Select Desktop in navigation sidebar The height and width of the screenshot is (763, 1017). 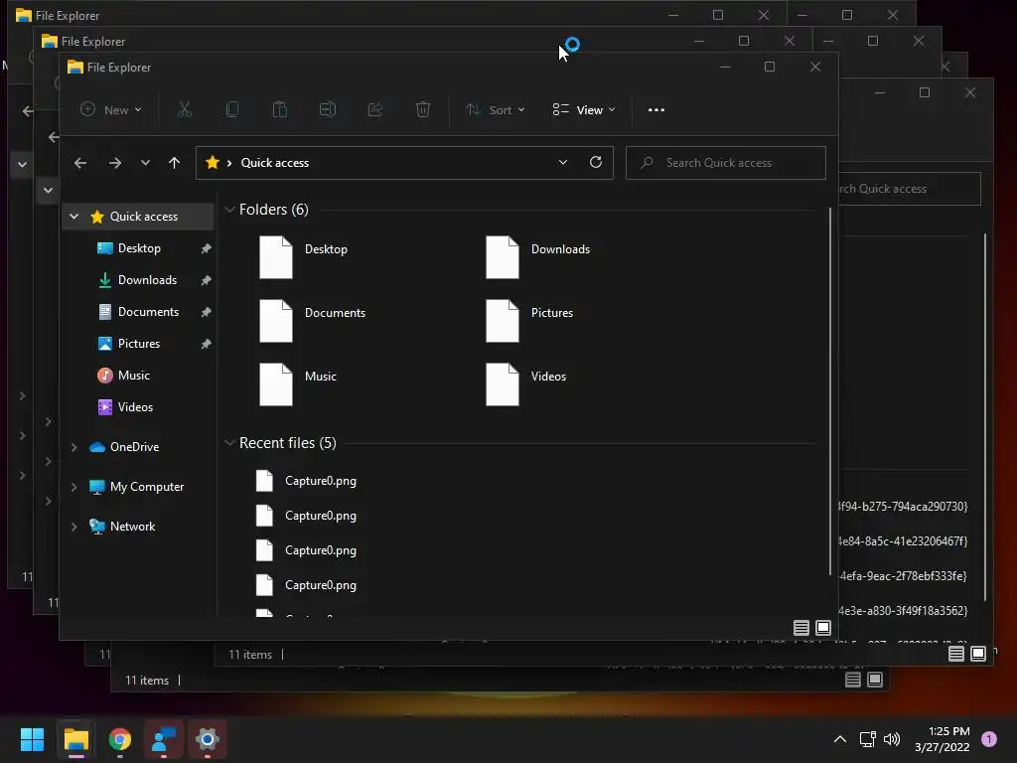[x=139, y=248]
